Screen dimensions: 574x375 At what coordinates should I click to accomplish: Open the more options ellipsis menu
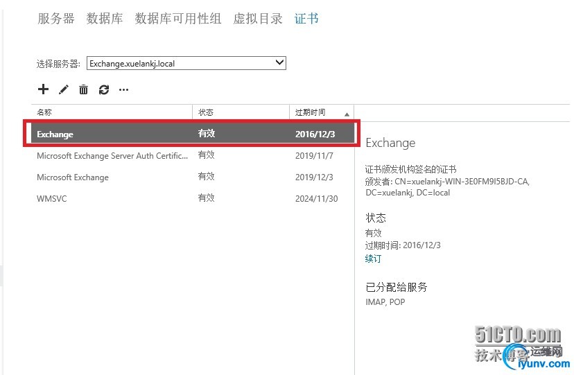123,89
